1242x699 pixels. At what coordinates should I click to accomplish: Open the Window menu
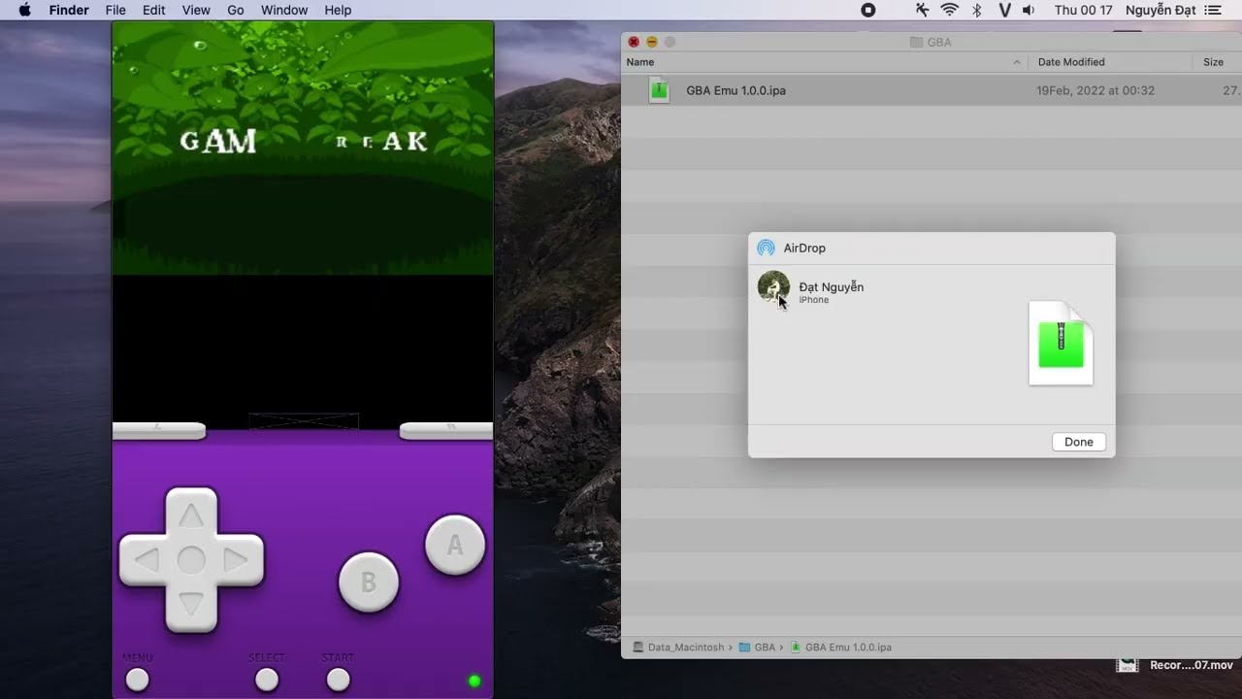(284, 10)
